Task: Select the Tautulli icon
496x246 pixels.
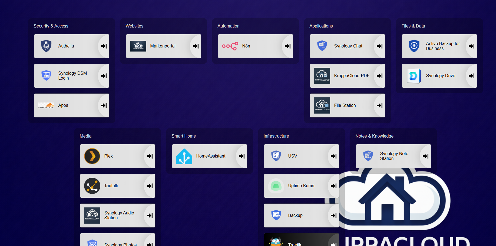Action: click(x=92, y=186)
